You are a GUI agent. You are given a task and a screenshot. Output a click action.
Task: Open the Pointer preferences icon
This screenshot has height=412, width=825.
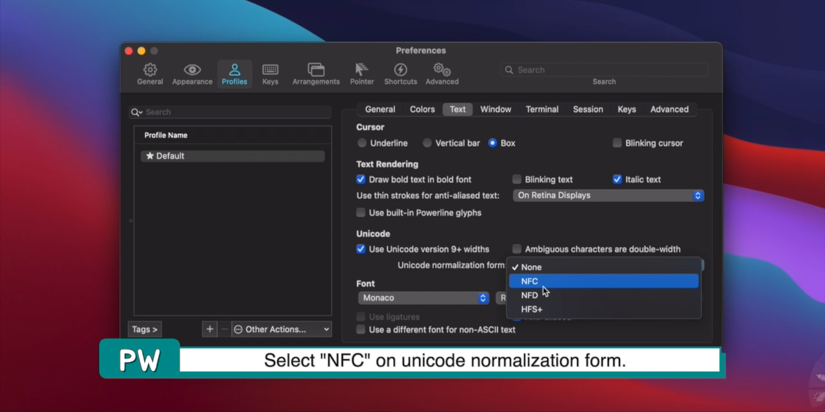(362, 70)
